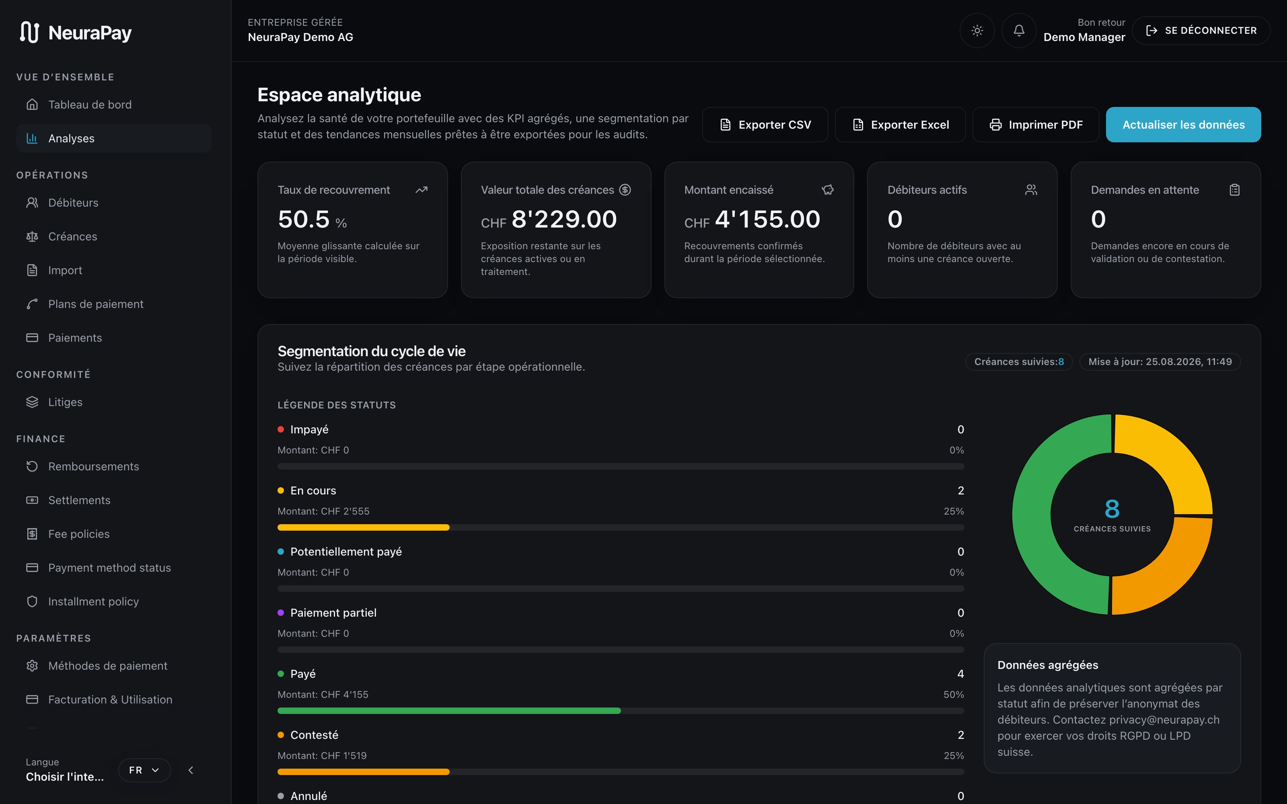Viewport: 1287px width, 804px height.
Task: Go to Créances section
Action: [x=114, y=237]
